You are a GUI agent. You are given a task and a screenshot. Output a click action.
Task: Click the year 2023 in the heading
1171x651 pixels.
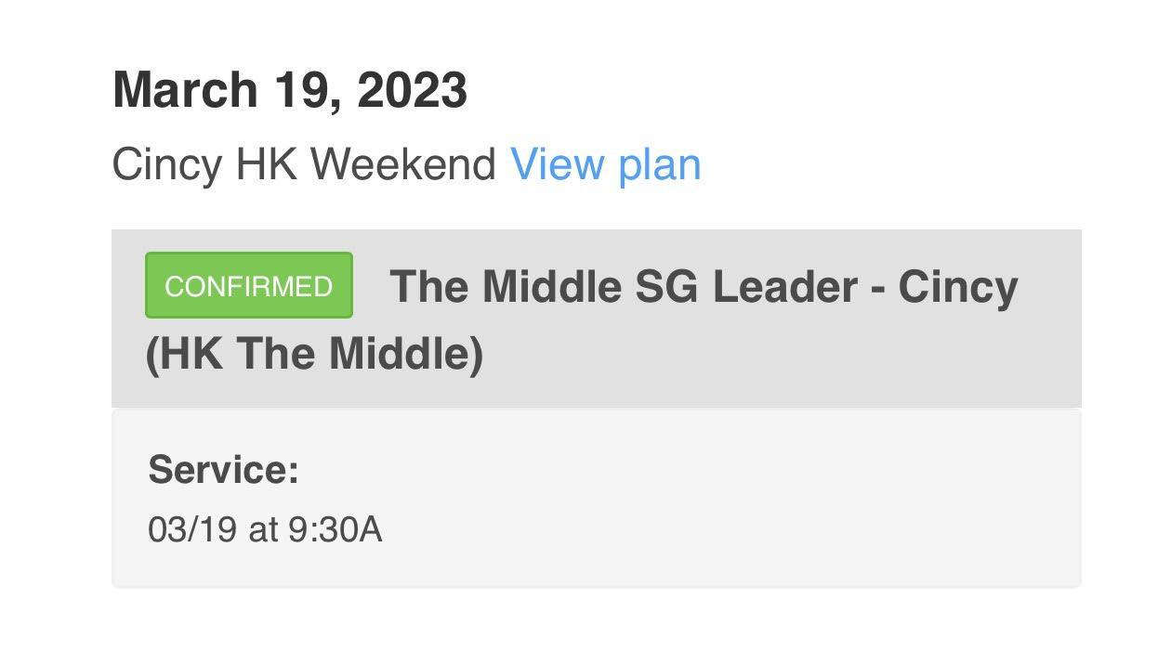pyautogui.click(x=412, y=90)
